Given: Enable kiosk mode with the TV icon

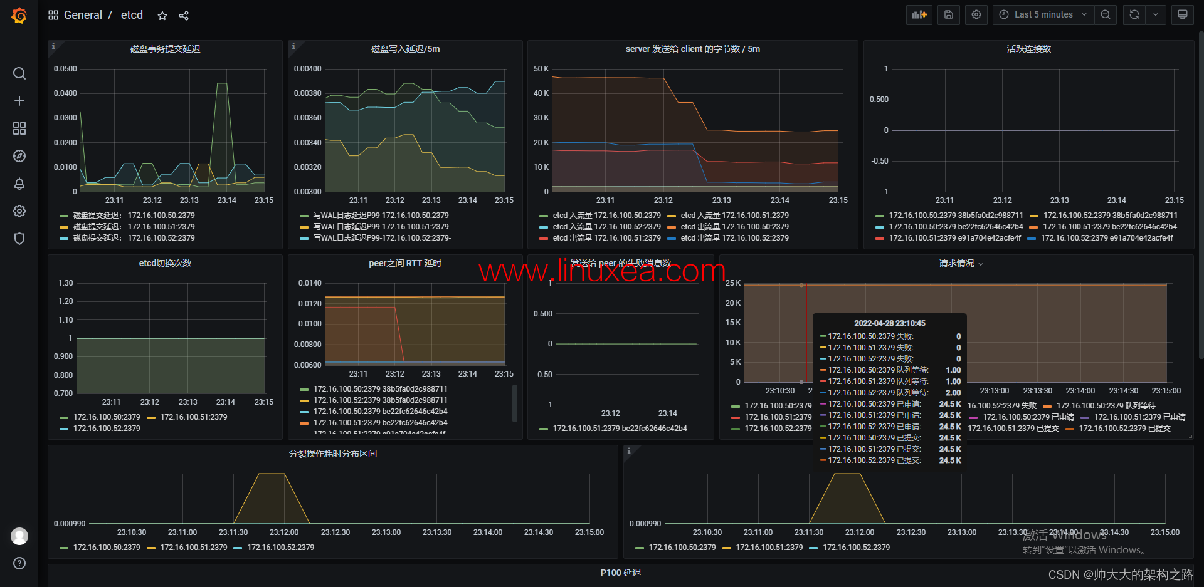Looking at the screenshot, I should click(1182, 14).
